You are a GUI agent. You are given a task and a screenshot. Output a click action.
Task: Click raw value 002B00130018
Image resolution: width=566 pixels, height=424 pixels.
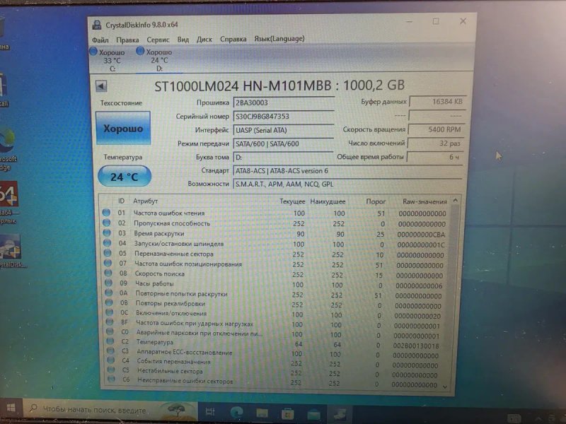[416, 346]
